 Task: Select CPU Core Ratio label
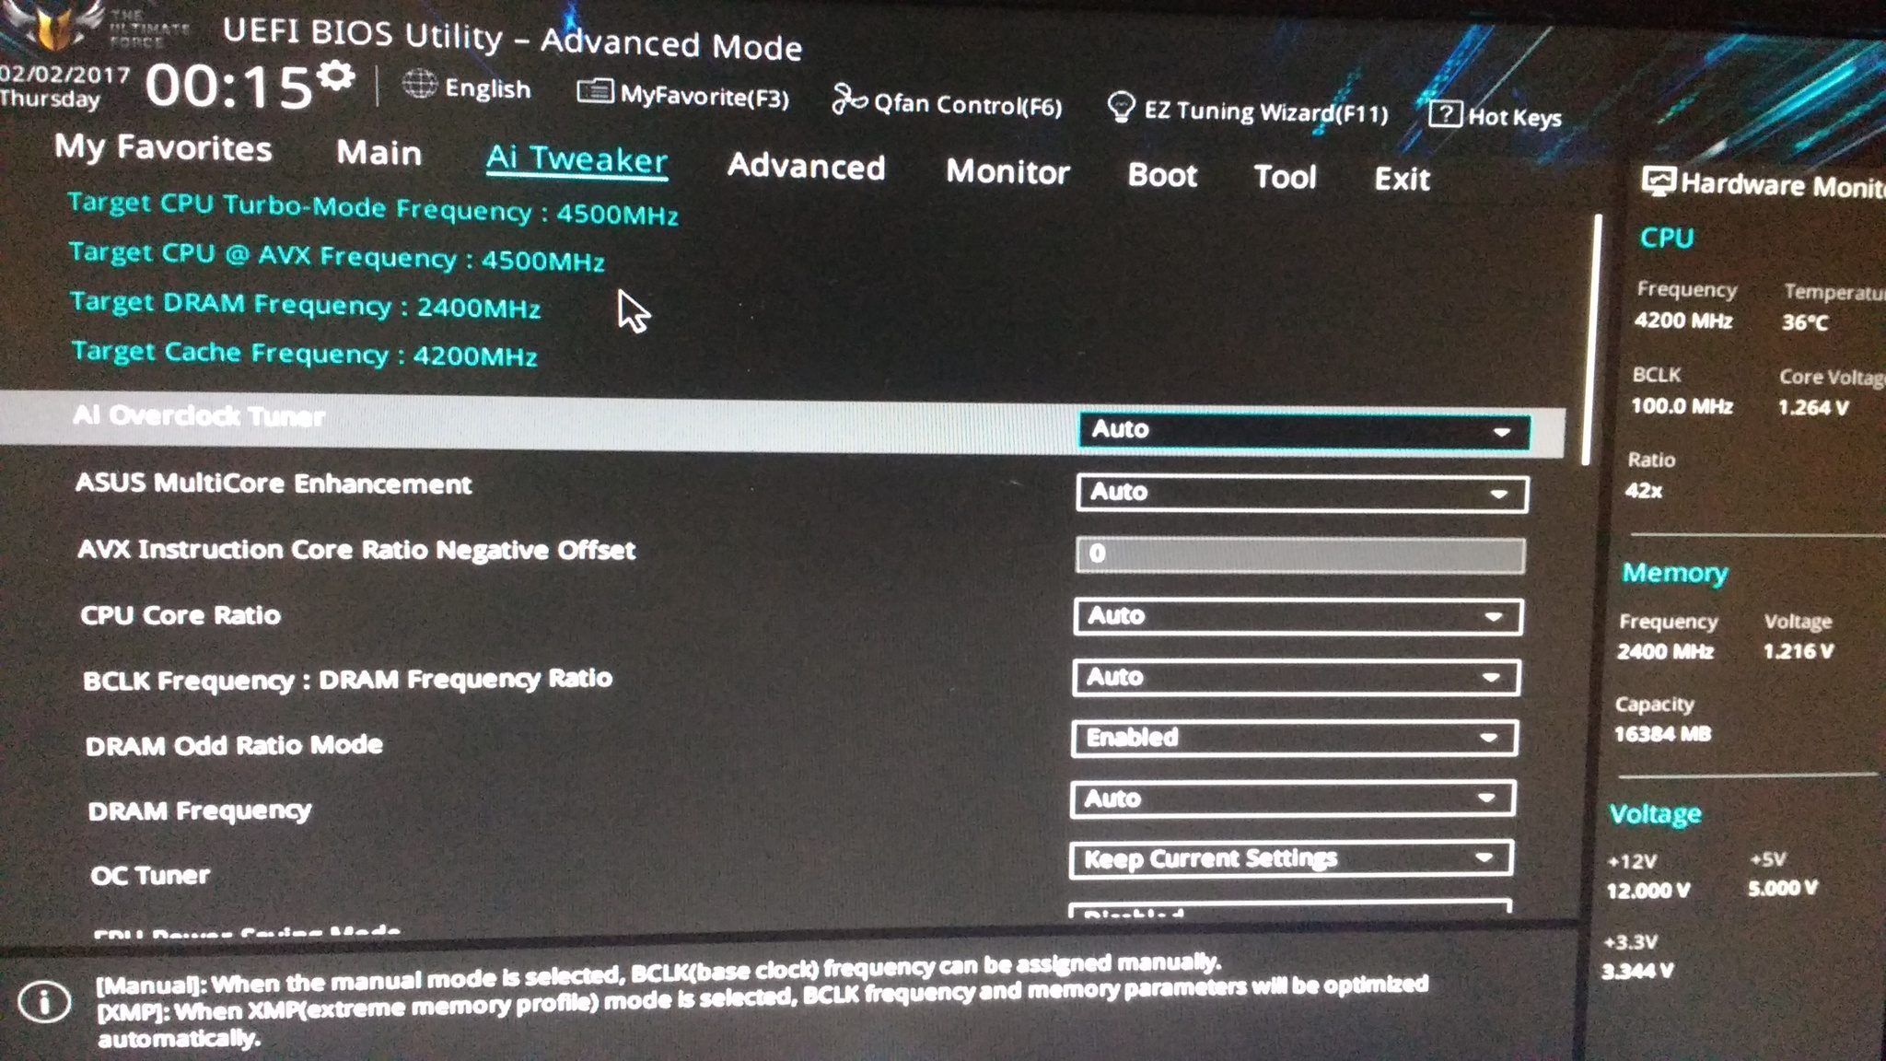[180, 614]
